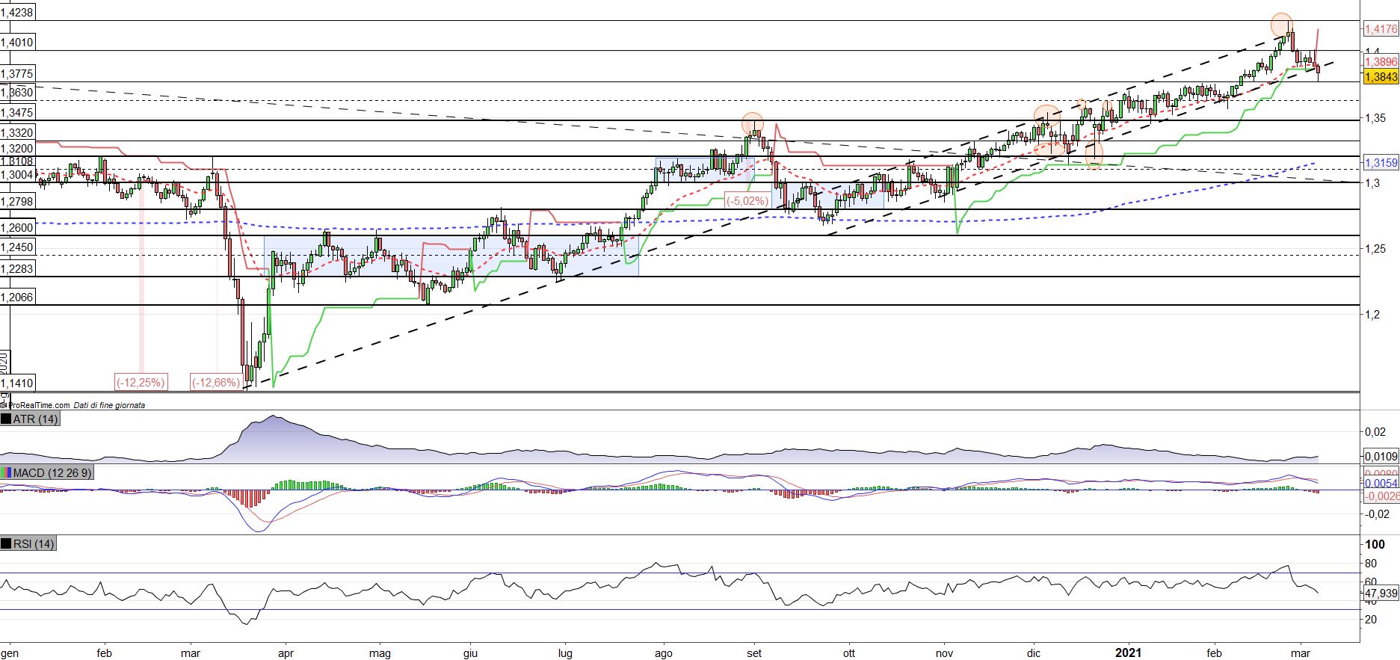The image size is (1400, 660).
Task: Click the RSI indicator black color square
Action: [x=6, y=543]
